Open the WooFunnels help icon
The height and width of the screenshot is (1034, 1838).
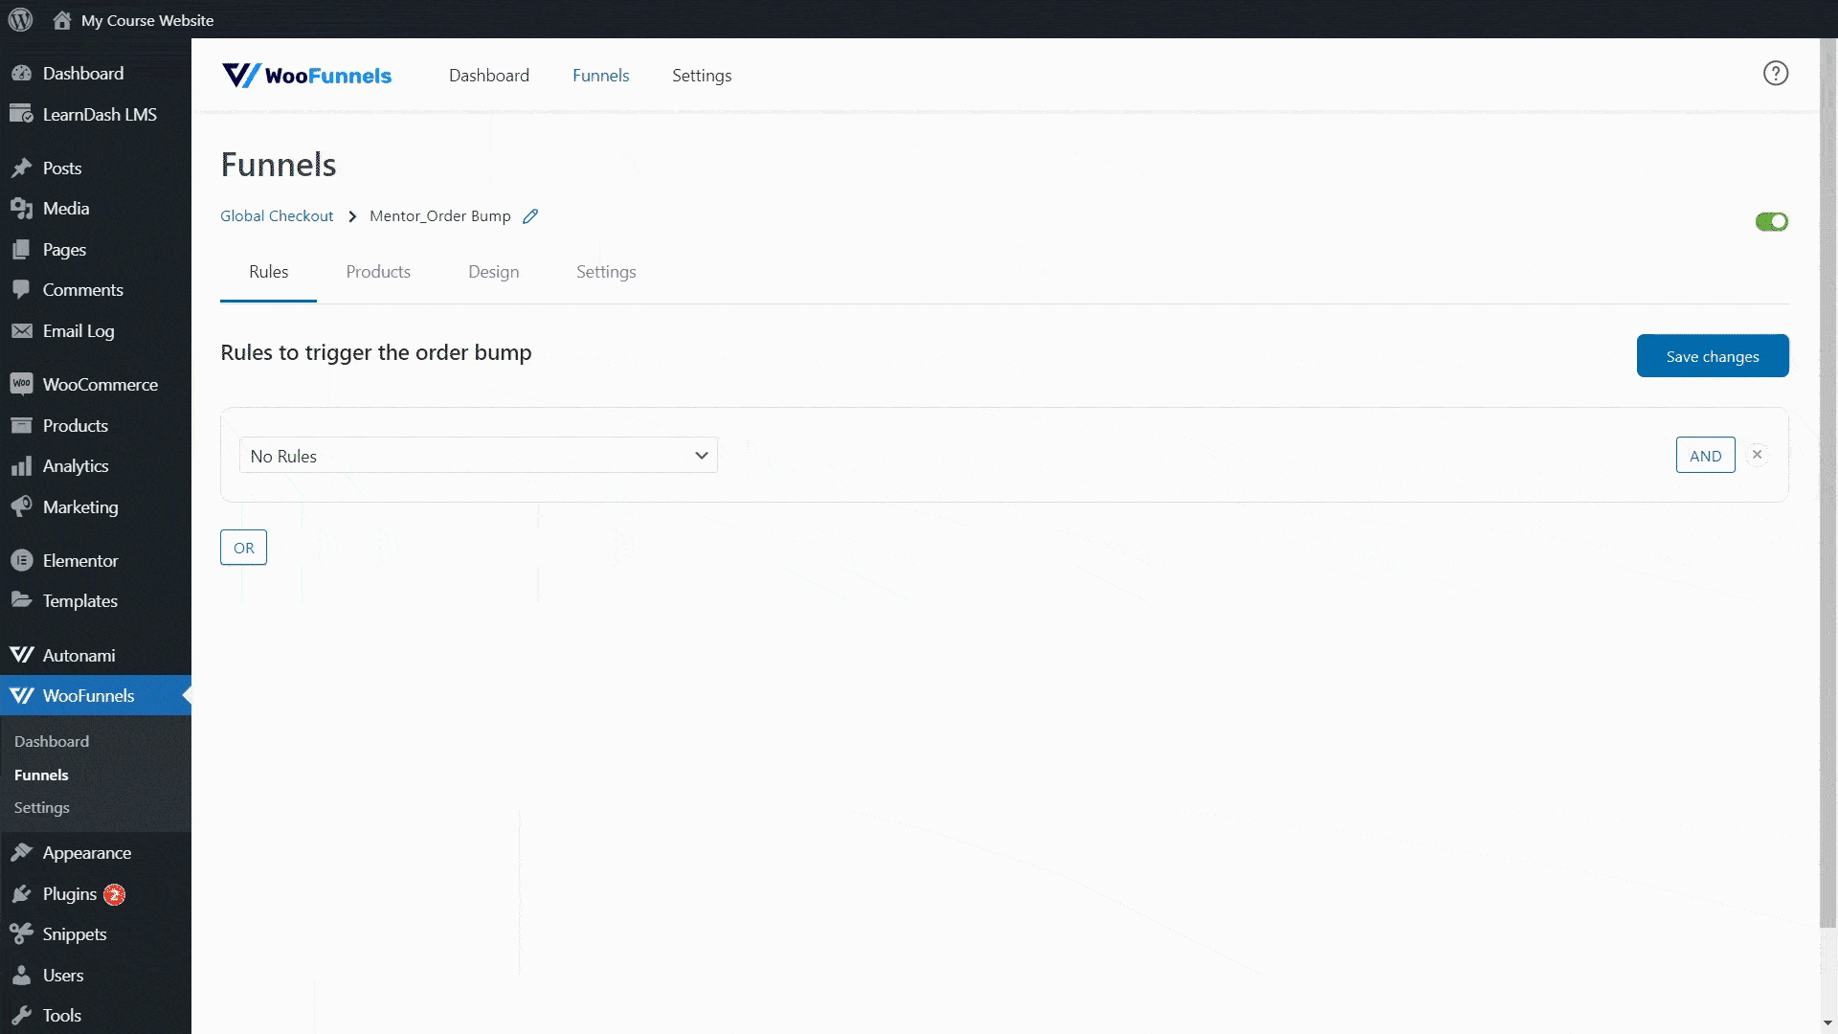tap(1776, 73)
